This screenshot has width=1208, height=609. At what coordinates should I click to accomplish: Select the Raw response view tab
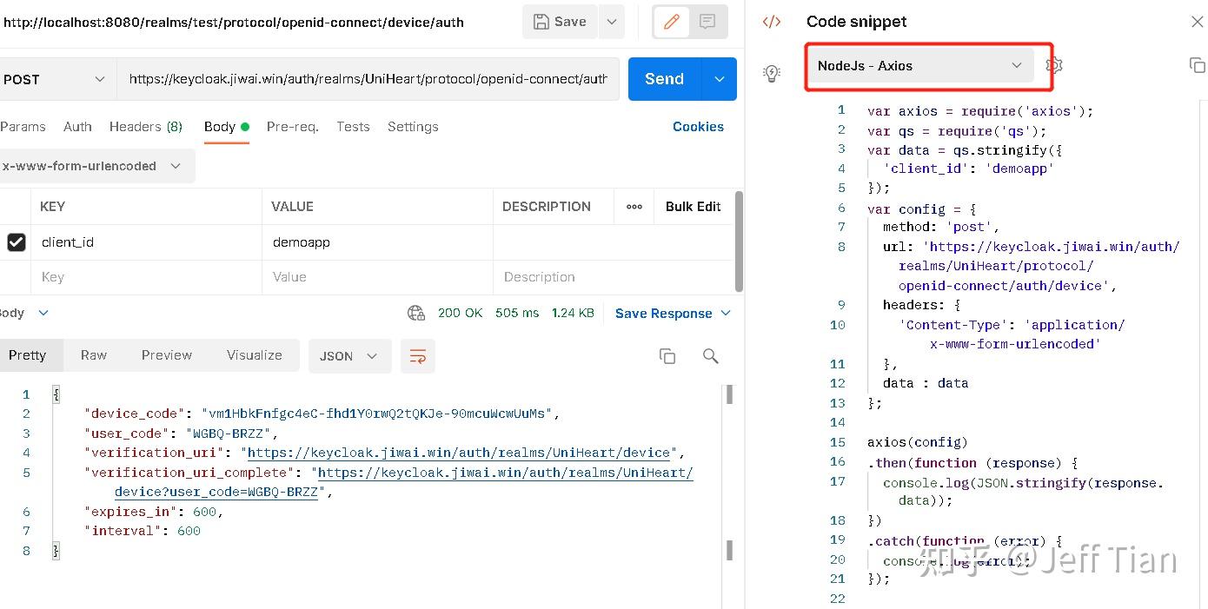94,355
